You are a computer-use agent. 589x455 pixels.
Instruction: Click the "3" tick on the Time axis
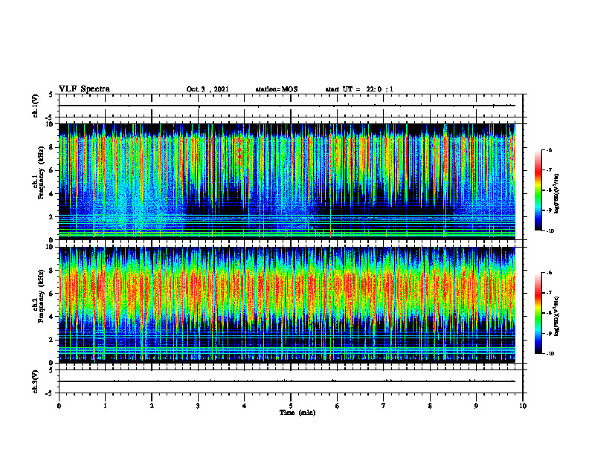point(198,406)
